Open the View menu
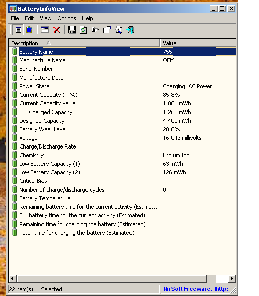The image size is (259, 296). coord(46,18)
